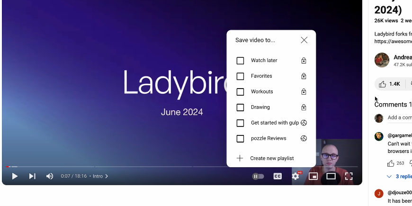Image resolution: width=412 pixels, height=206 pixels.
Task: Check the Drawing playlist
Action: [240, 107]
